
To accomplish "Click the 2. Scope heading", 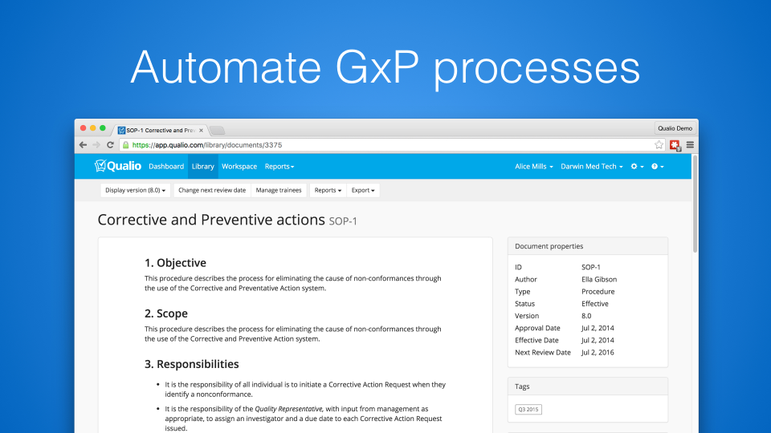I will (166, 314).
